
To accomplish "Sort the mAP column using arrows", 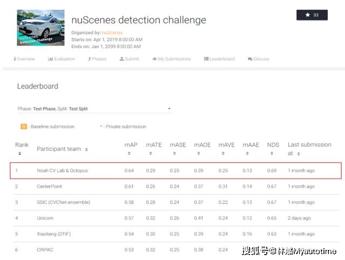I will pyautogui.click(x=129, y=153).
